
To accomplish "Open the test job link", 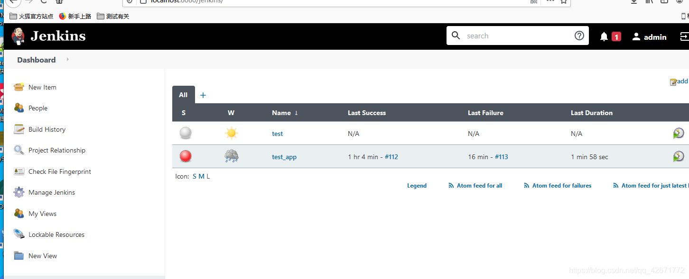I will pos(277,134).
